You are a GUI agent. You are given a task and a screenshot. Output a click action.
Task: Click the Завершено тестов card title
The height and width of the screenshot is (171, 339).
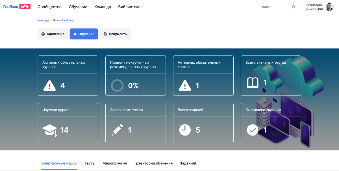tap(127, 110)
